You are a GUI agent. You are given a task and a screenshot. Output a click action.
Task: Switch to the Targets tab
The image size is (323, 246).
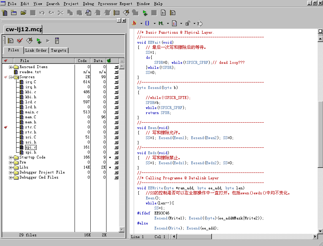click(x=59, y=50)
